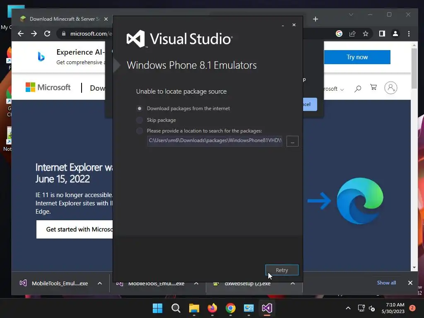Screen dimensions: 424x318
Task: Open Windows taskbar search
Action: [176, 308]
